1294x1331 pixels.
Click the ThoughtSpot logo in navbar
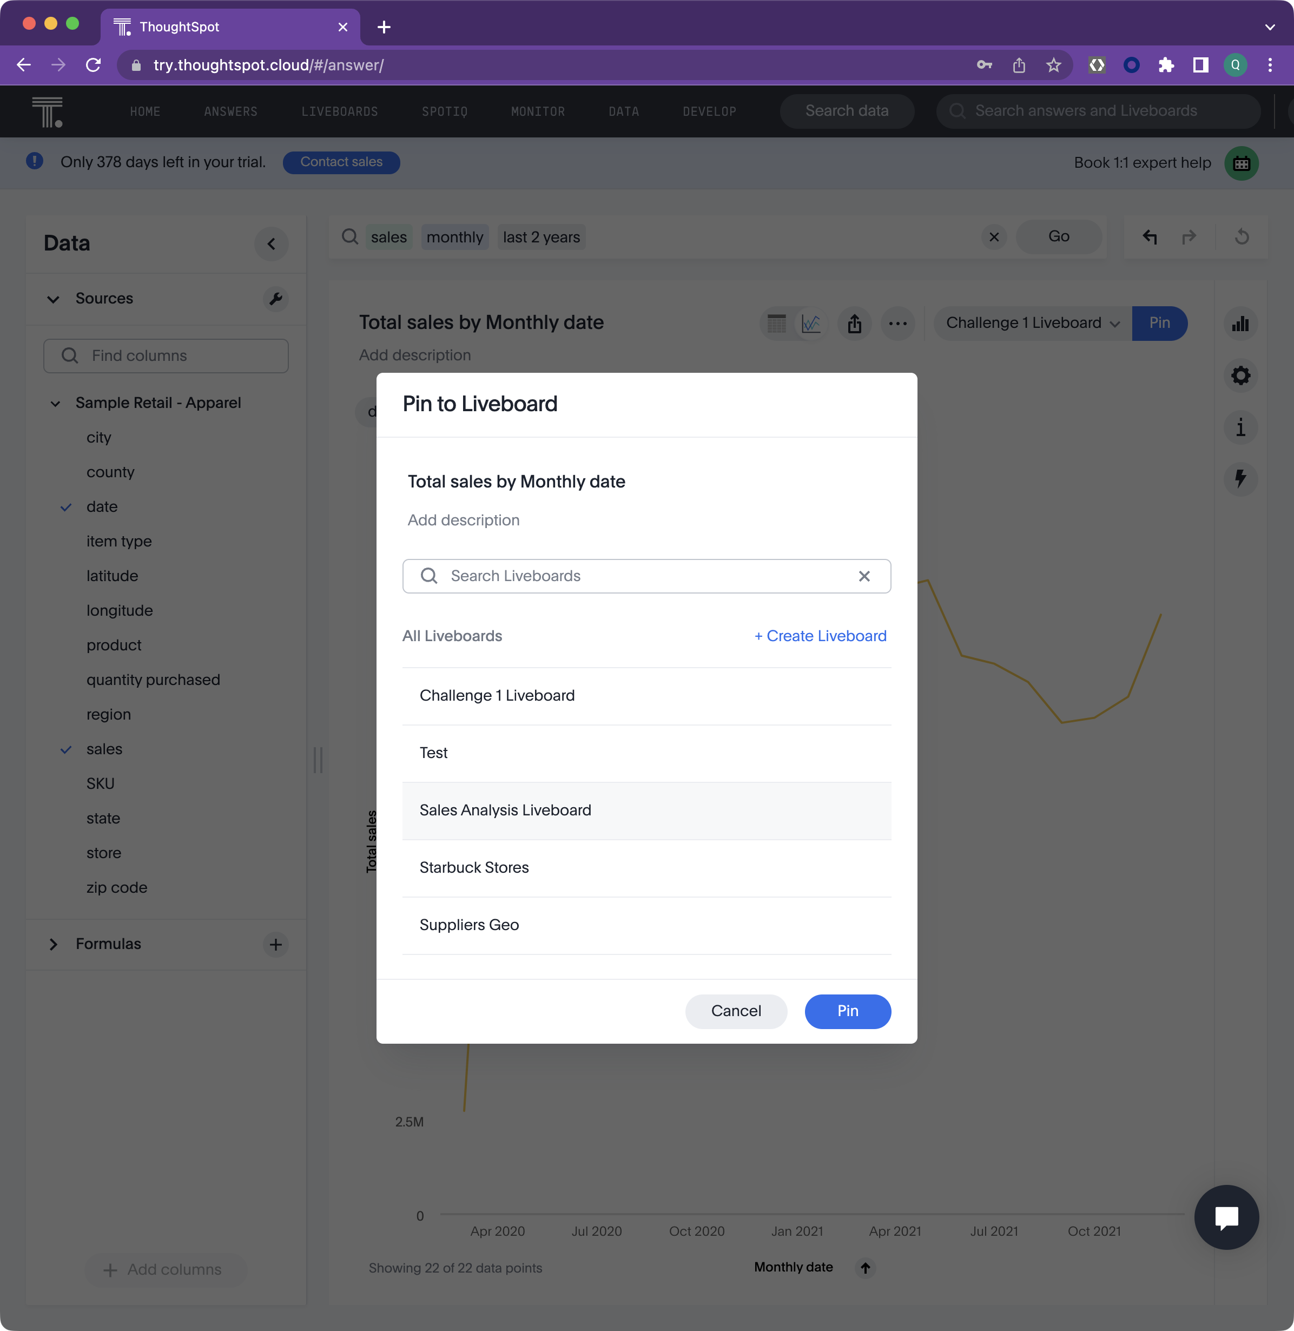tap(48, 111)
